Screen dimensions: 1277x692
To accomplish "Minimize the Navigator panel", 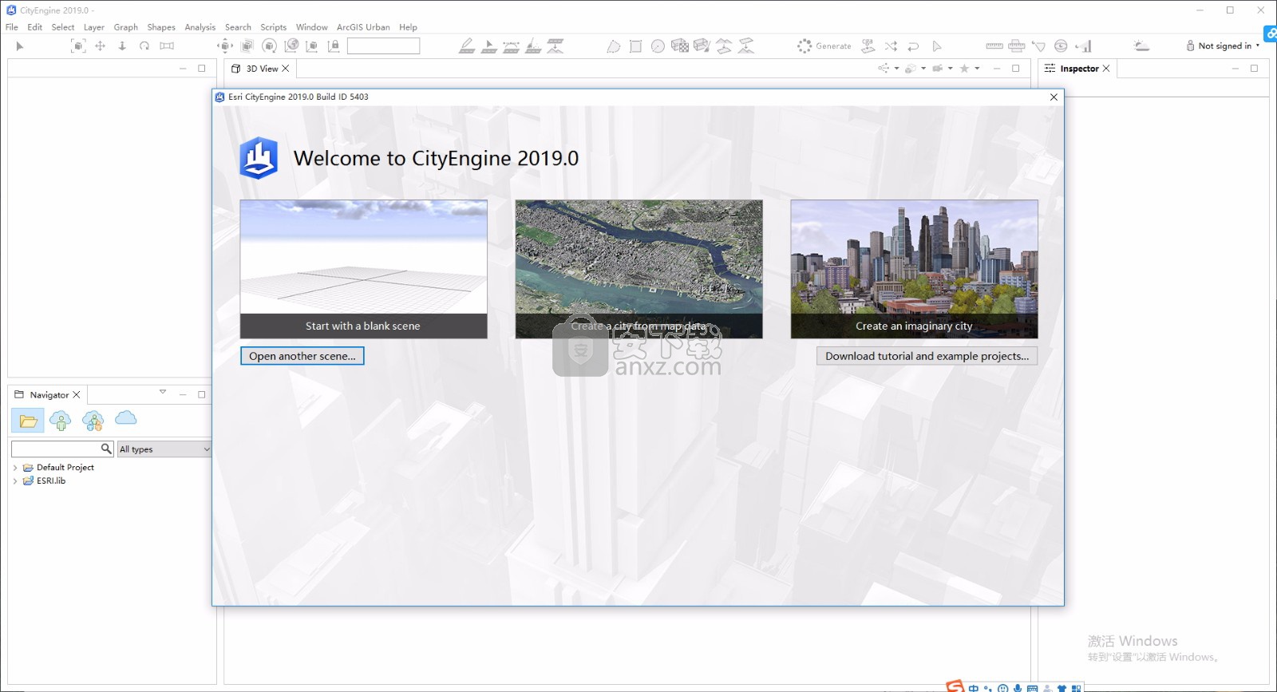I will [x=183, y=395].
